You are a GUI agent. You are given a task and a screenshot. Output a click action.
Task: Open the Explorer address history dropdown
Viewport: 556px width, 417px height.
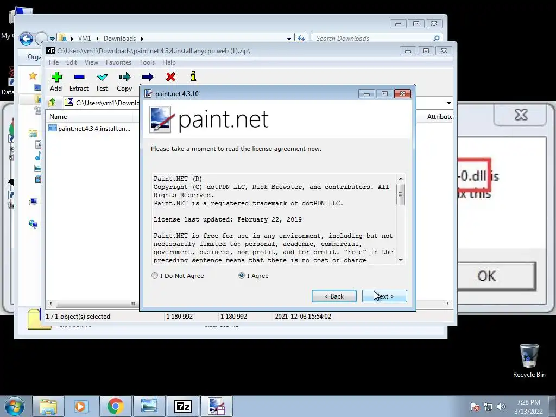coord(289,39)
